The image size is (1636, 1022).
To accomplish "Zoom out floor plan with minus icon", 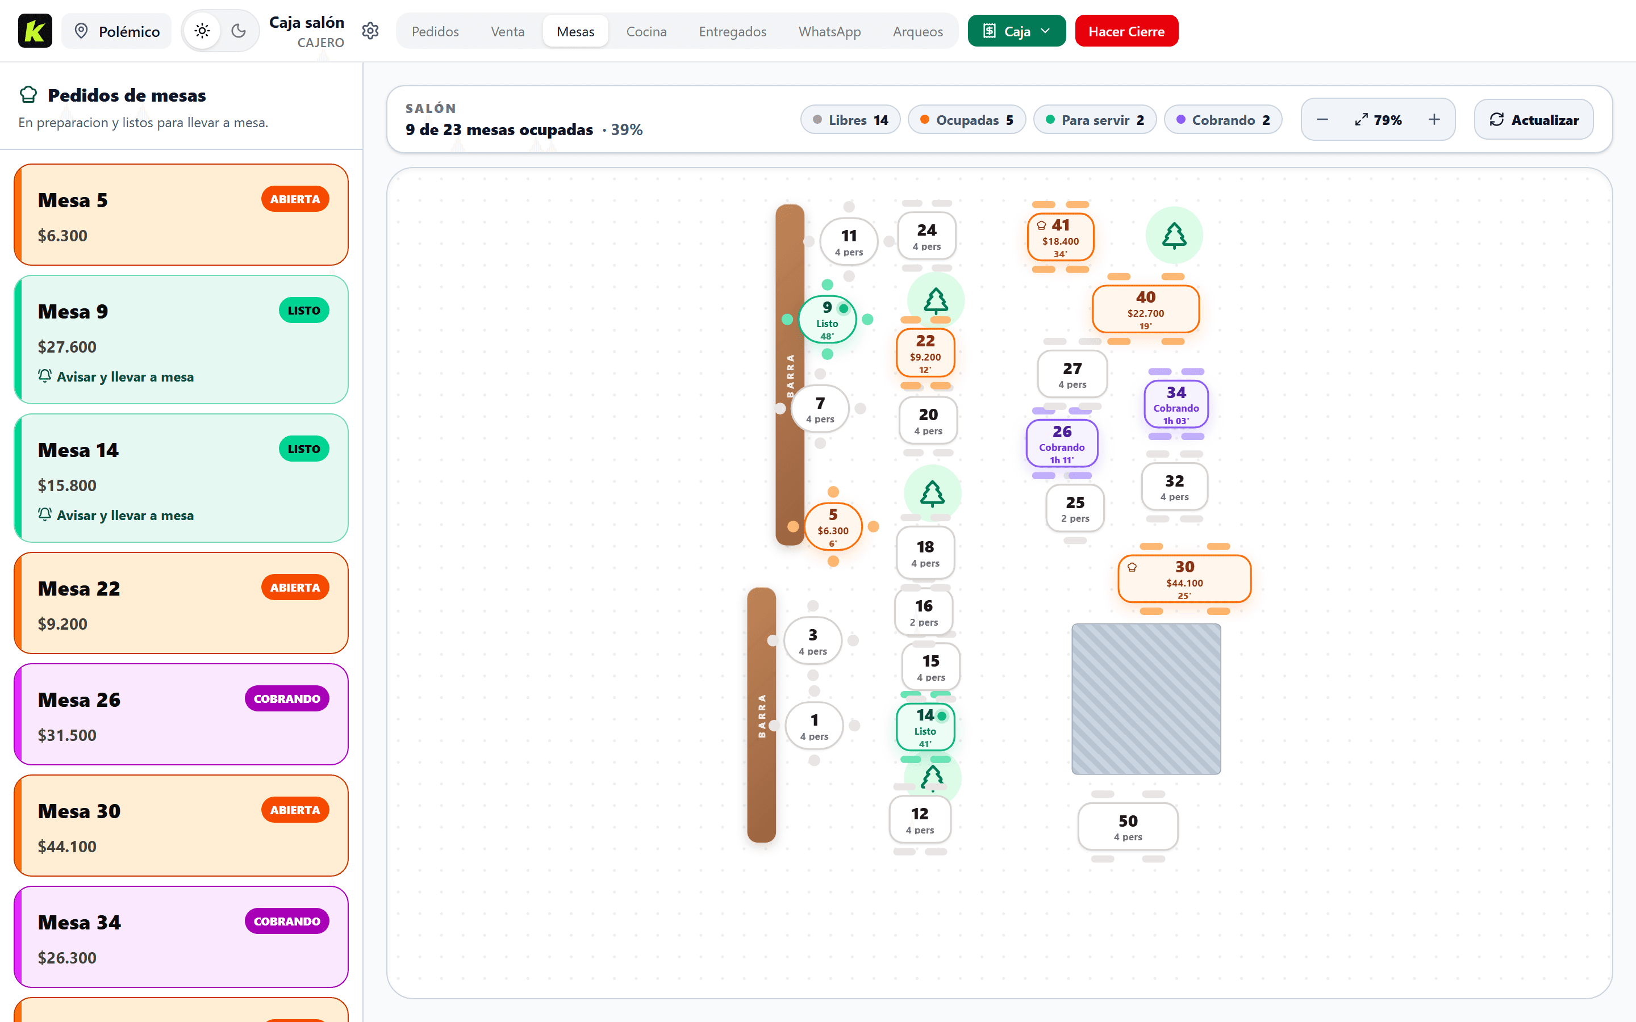I will coord(1322,120).
